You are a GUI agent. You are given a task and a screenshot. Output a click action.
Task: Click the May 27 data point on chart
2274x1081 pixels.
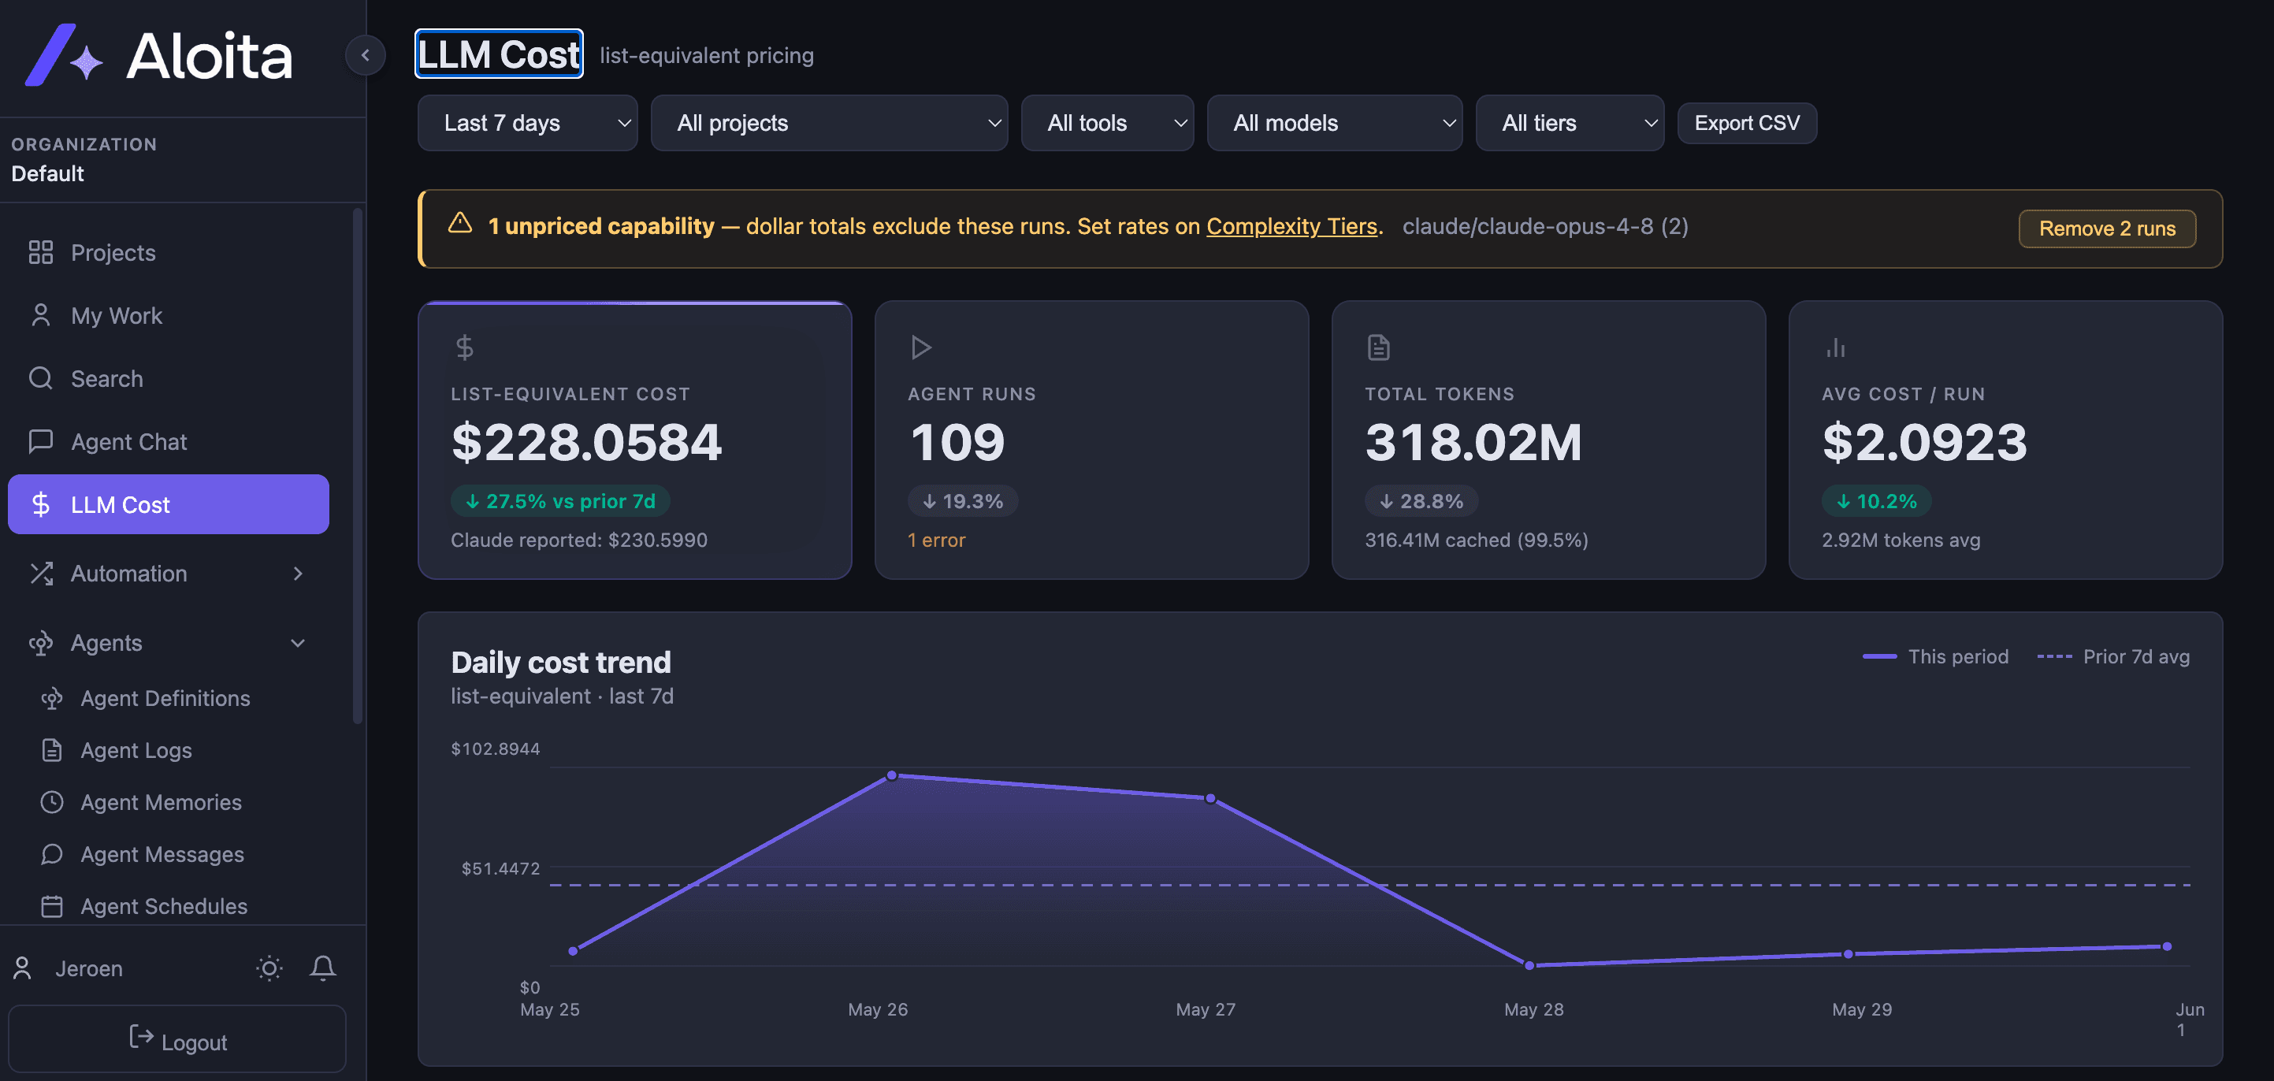(x=1210, y=797)
